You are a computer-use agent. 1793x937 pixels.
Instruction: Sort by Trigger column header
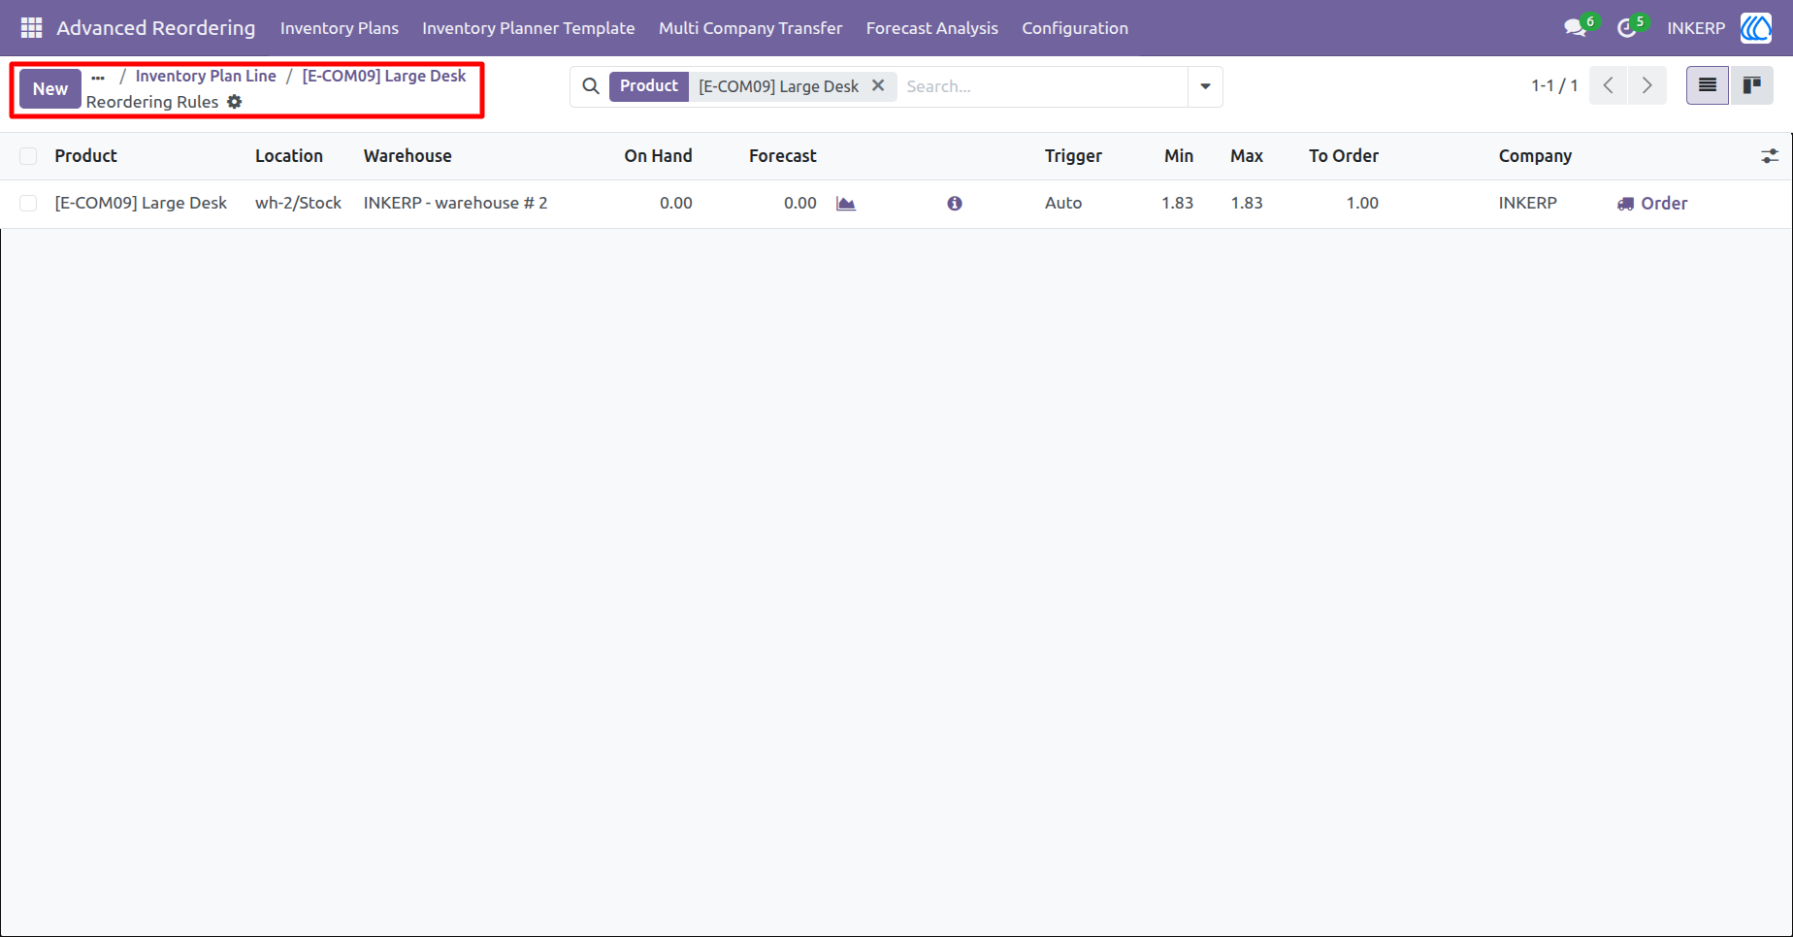(x=1073, y=156)
